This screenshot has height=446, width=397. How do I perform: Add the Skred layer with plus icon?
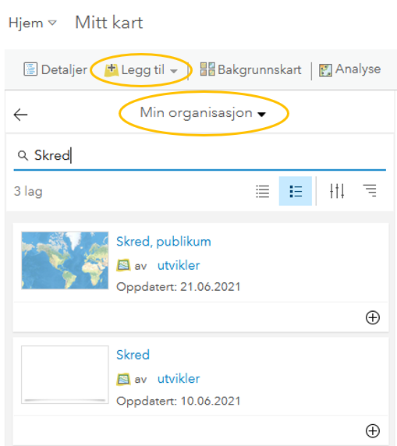(373, 430)
